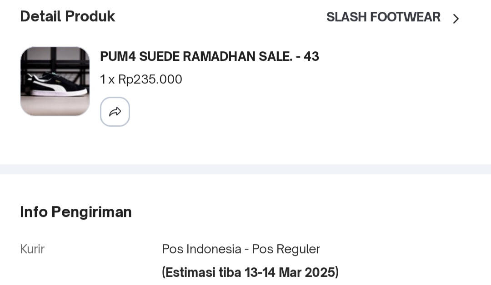Click the Pos Reguler service name
The height and width of the screenshot is (285, 491).
pyautogui.click(x=286, y=249)
